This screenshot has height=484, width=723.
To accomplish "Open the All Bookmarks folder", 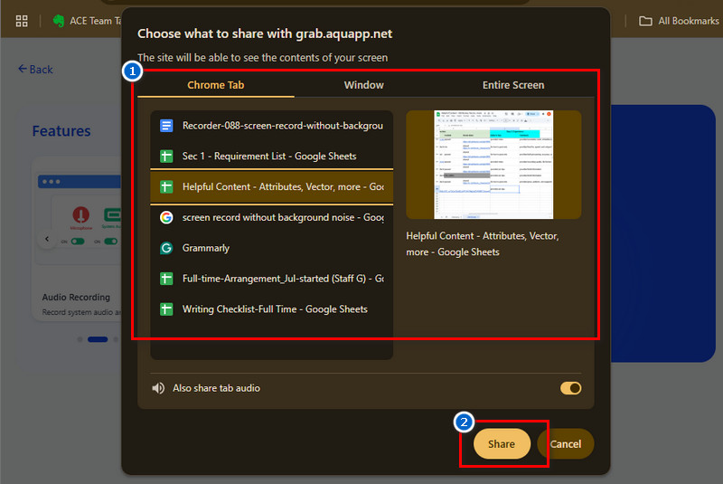I will coord(679,21).
